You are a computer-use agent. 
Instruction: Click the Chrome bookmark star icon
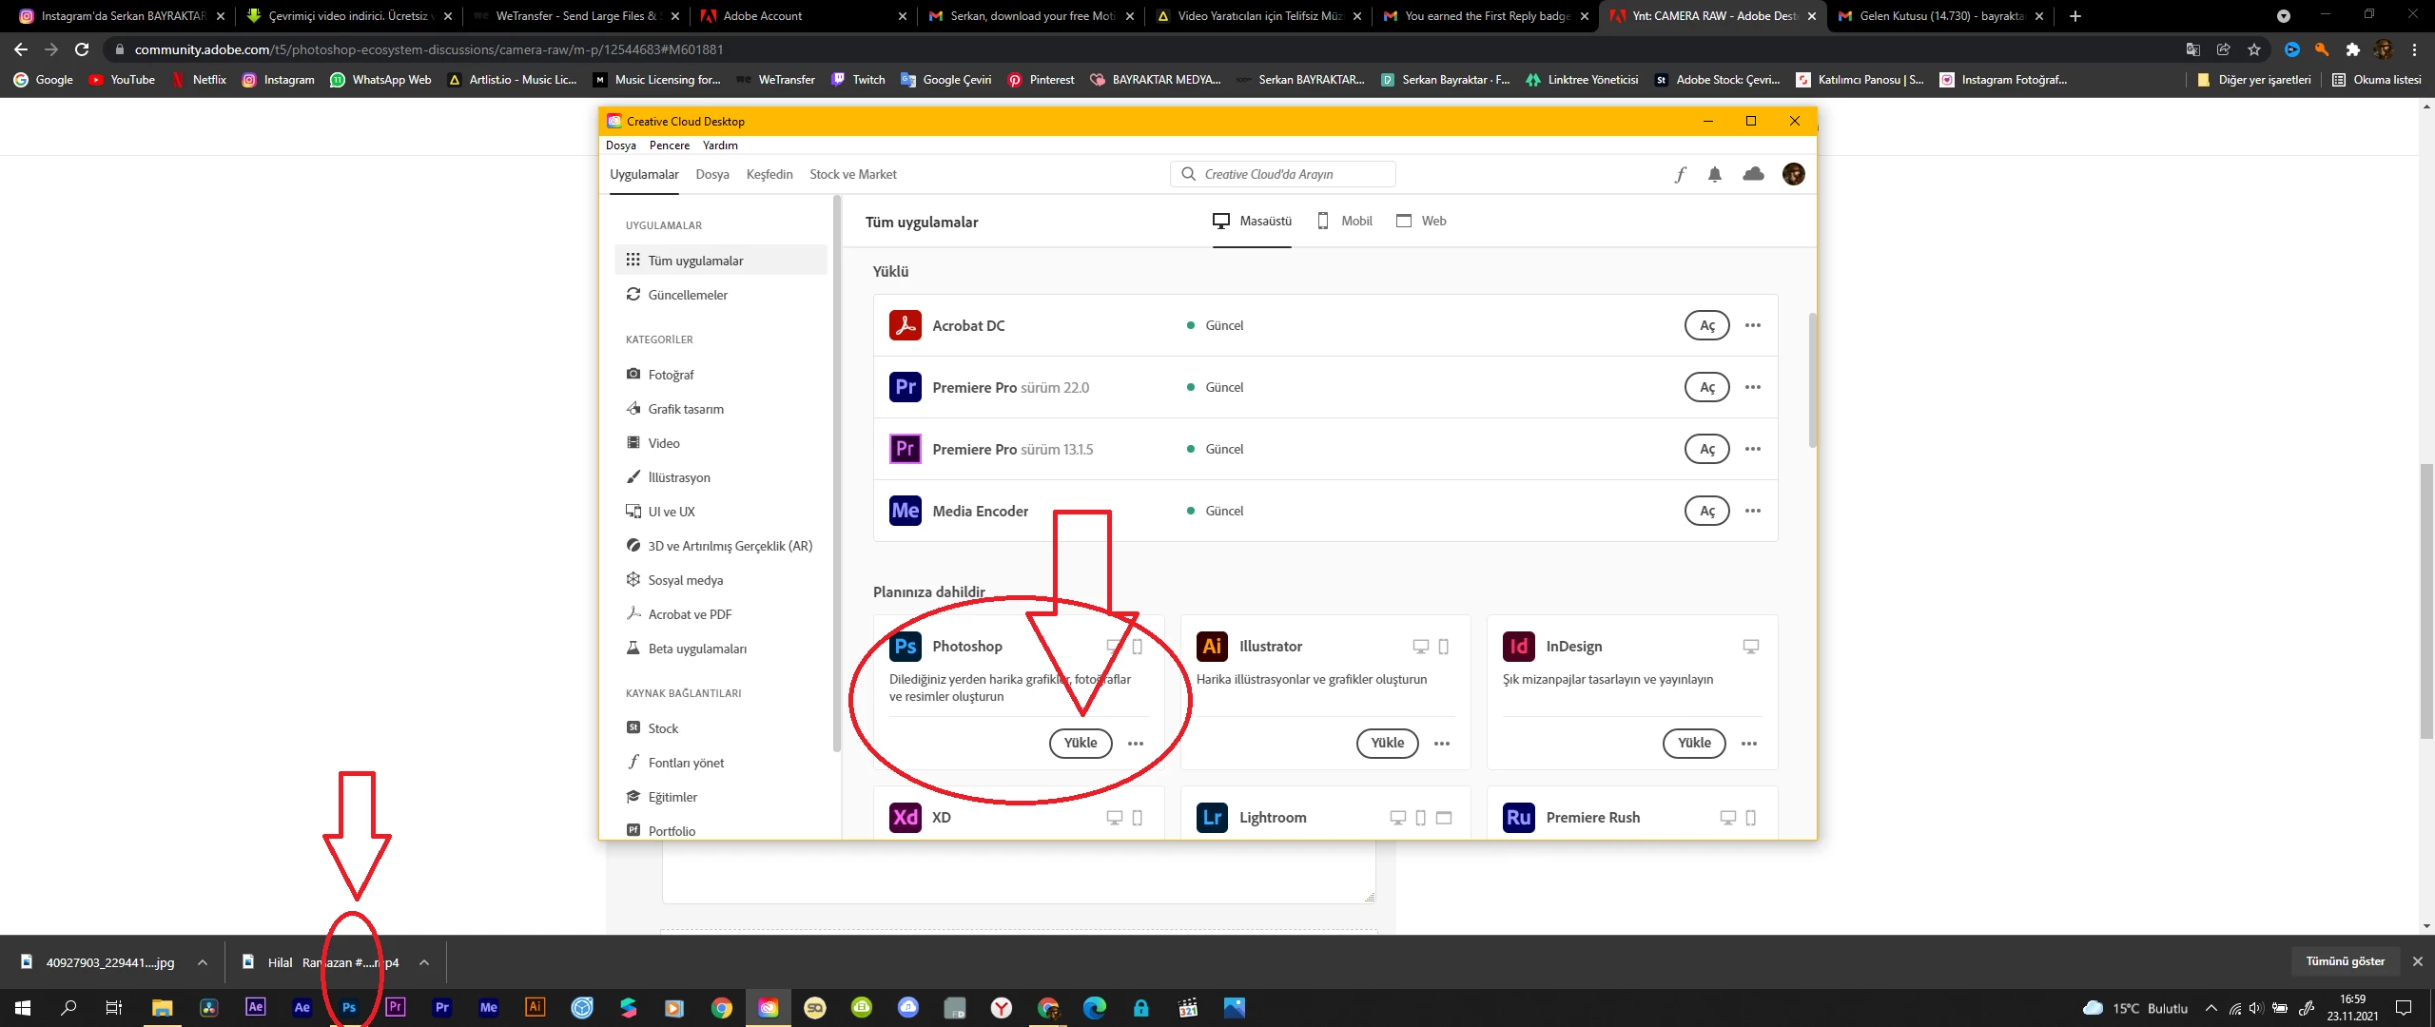pyautogui.click(x=2253, y=49)
